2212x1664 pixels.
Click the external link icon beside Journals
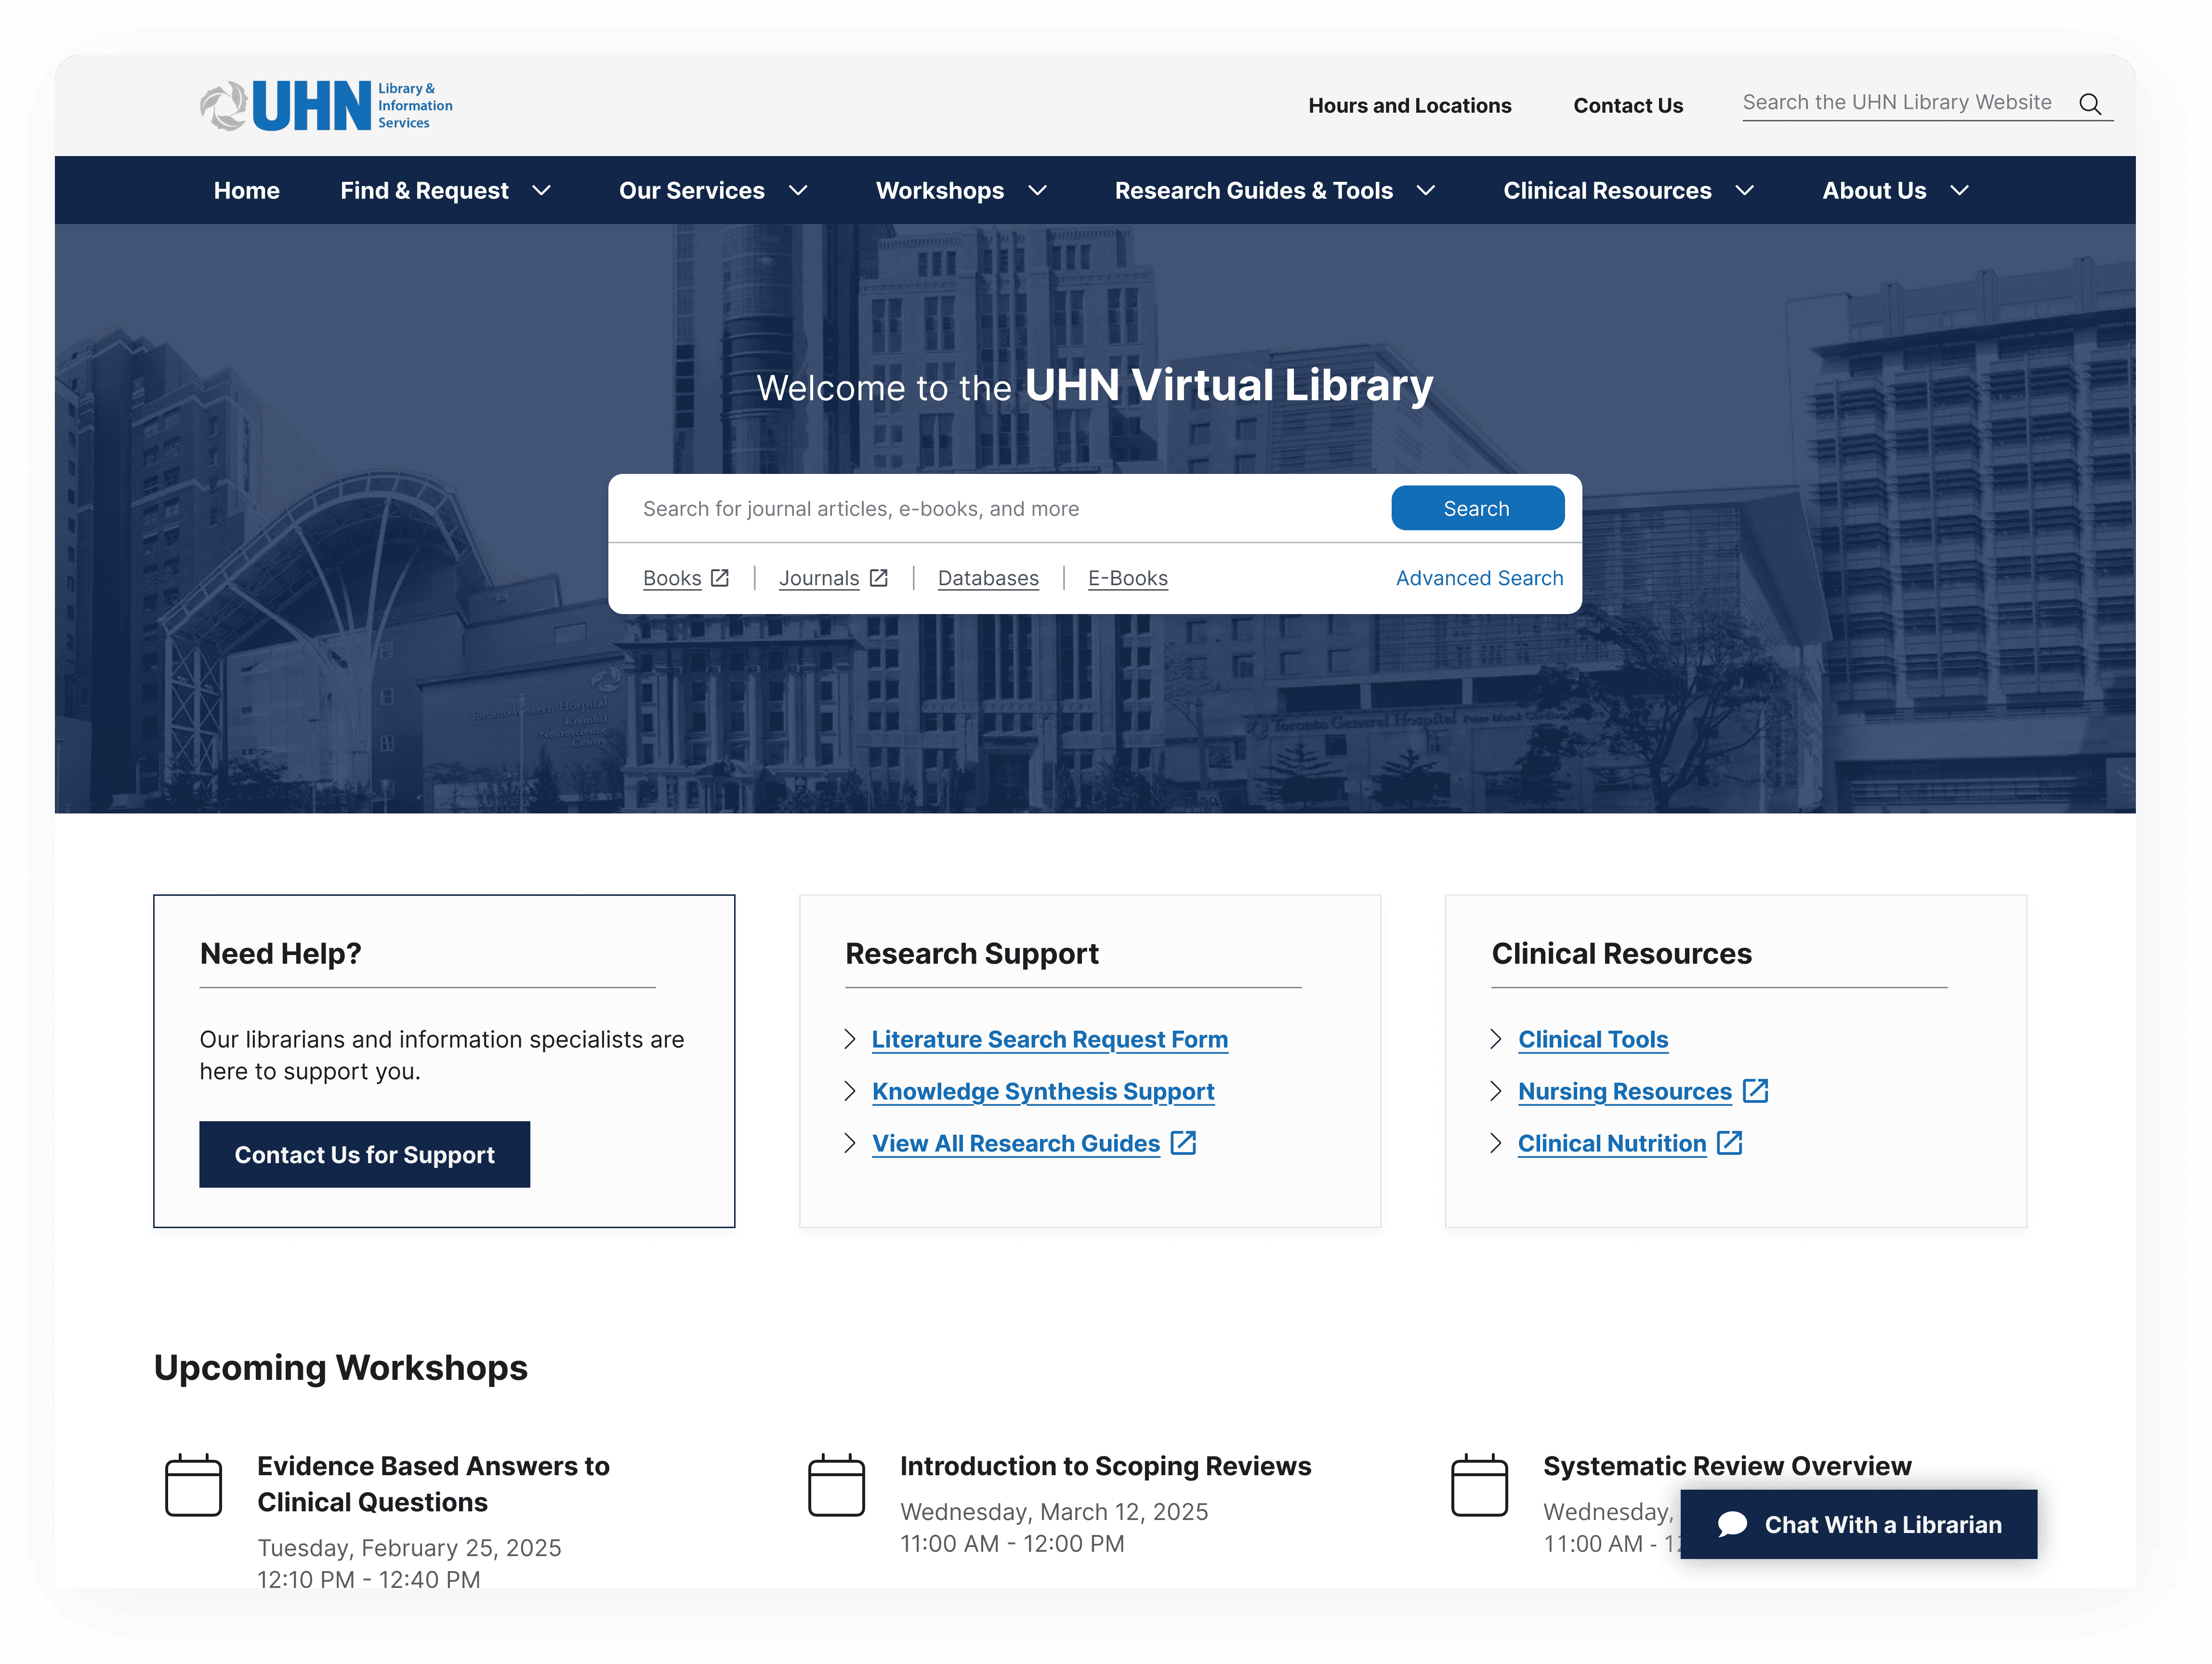879,578
